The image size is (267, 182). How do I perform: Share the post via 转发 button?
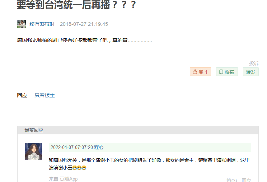[250, 72]
